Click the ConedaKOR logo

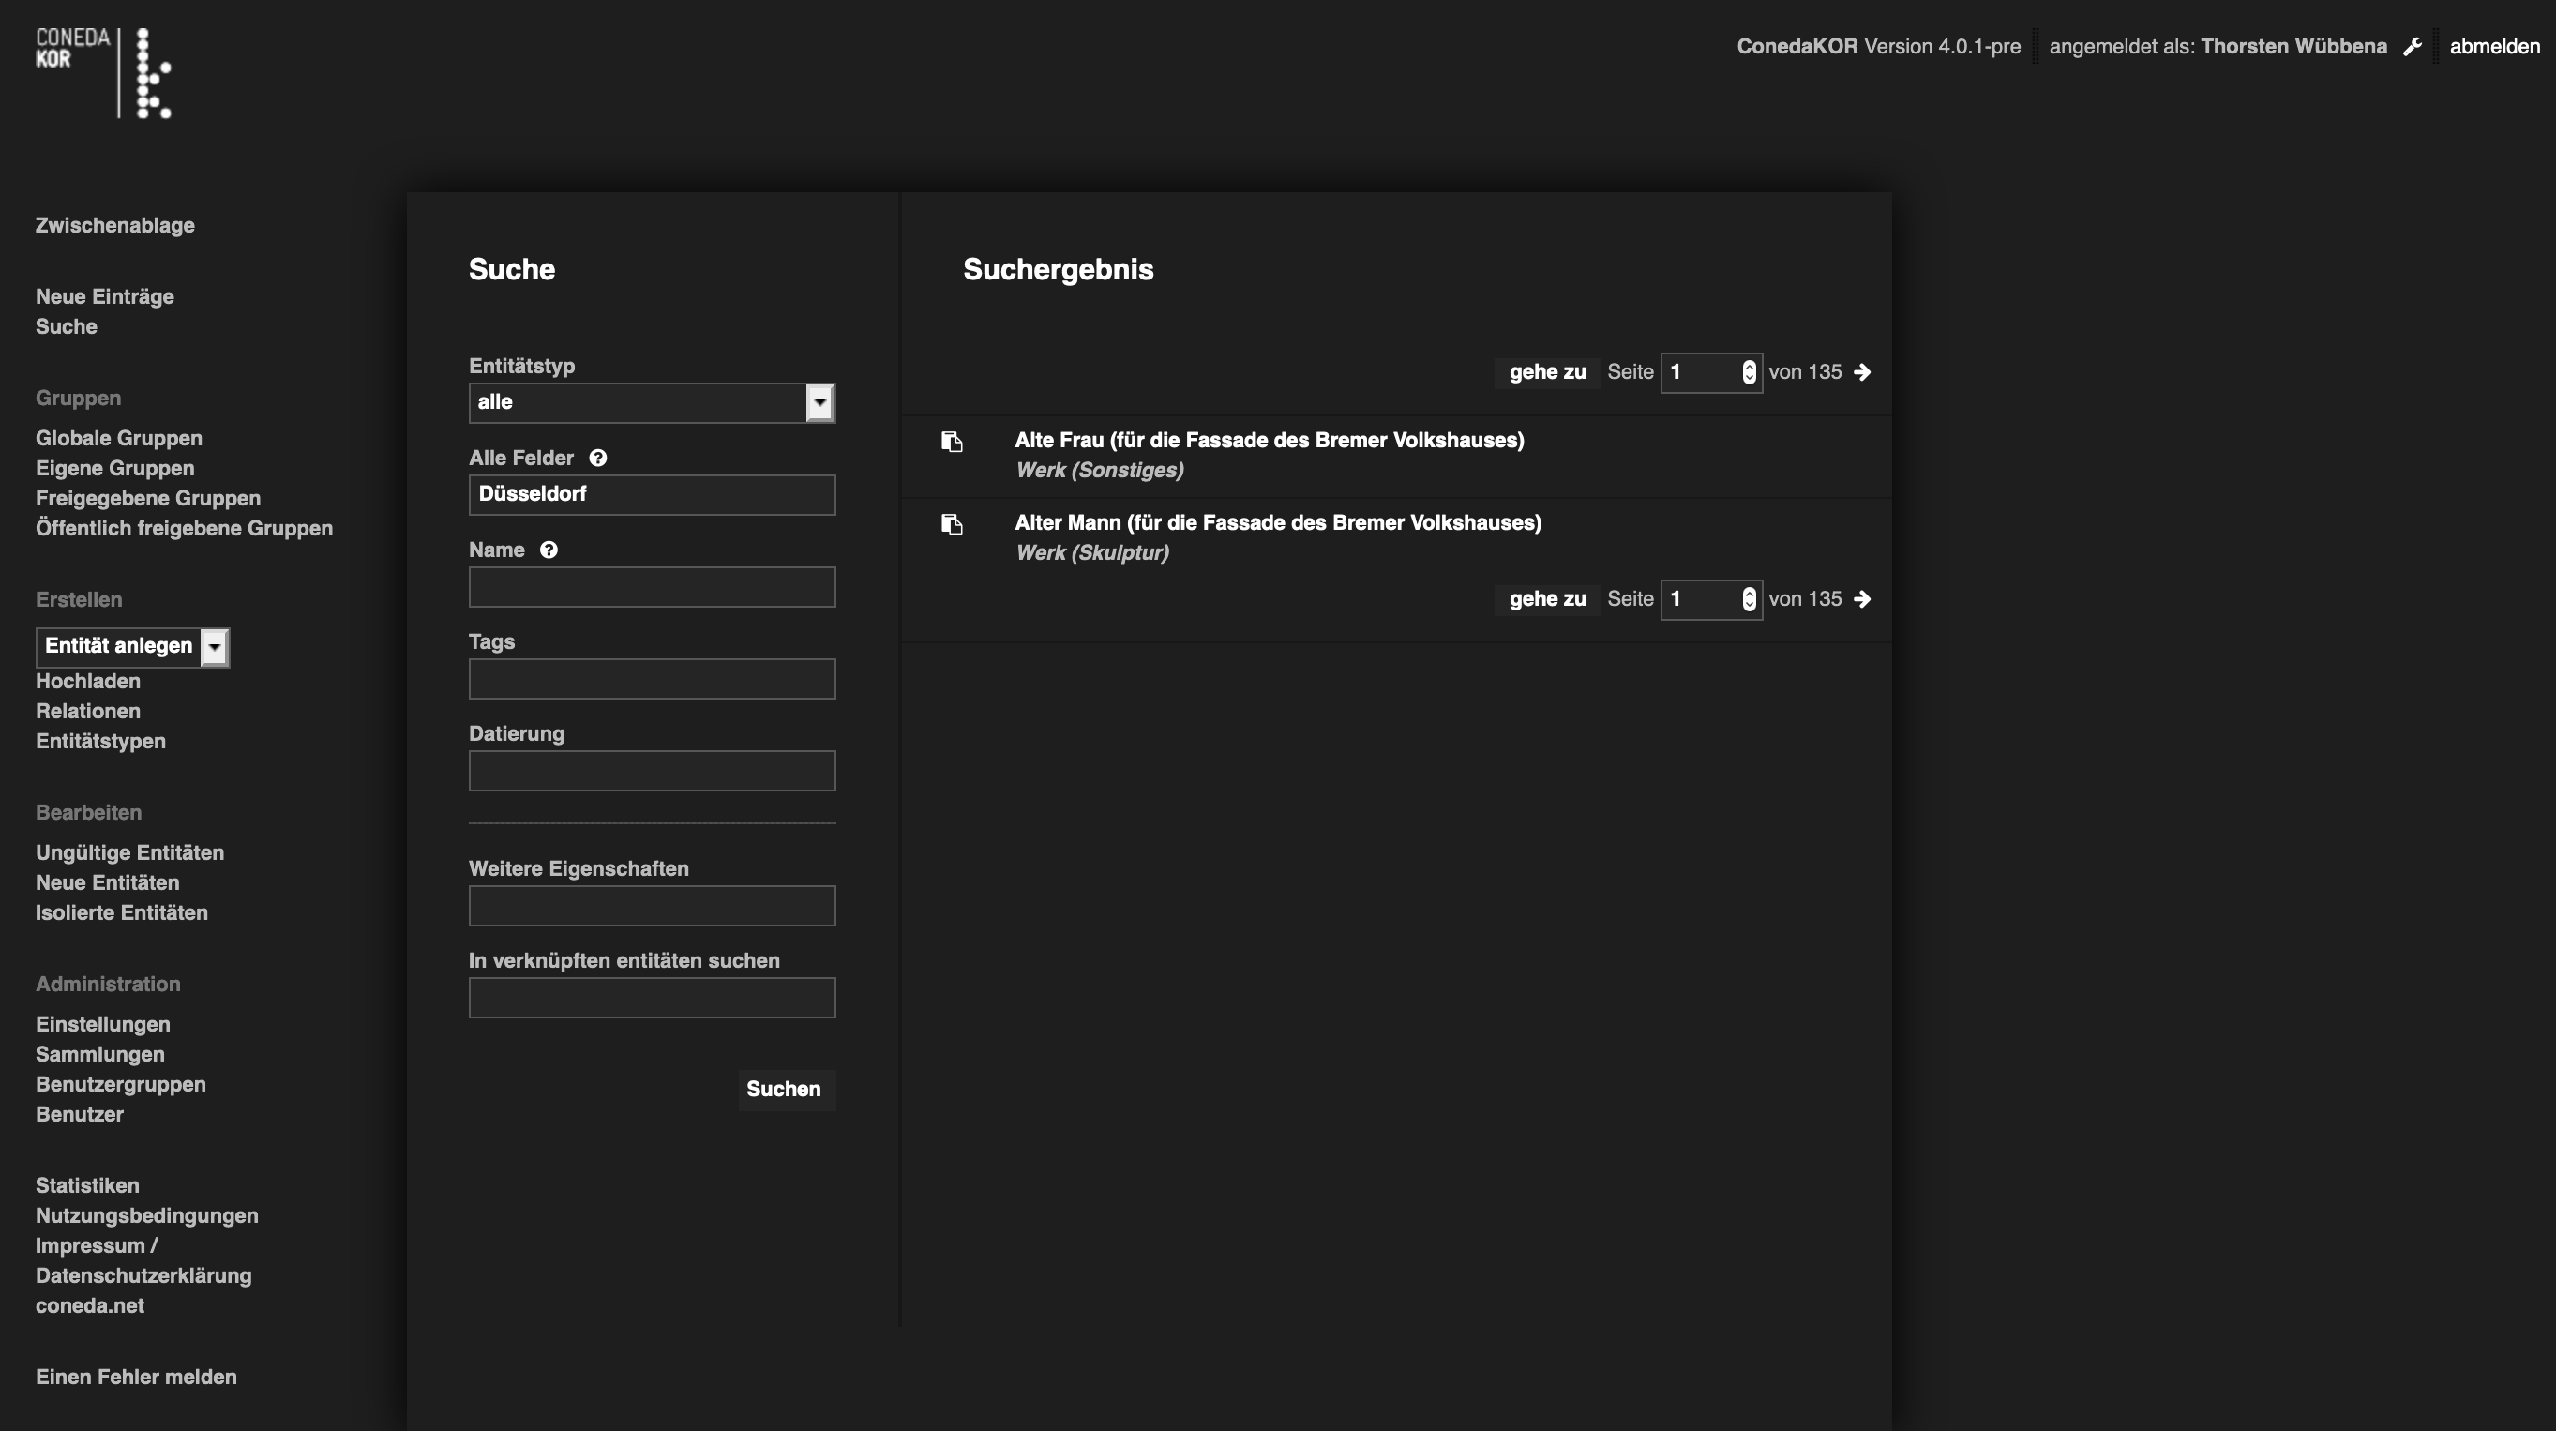click(x=103, y=72)
